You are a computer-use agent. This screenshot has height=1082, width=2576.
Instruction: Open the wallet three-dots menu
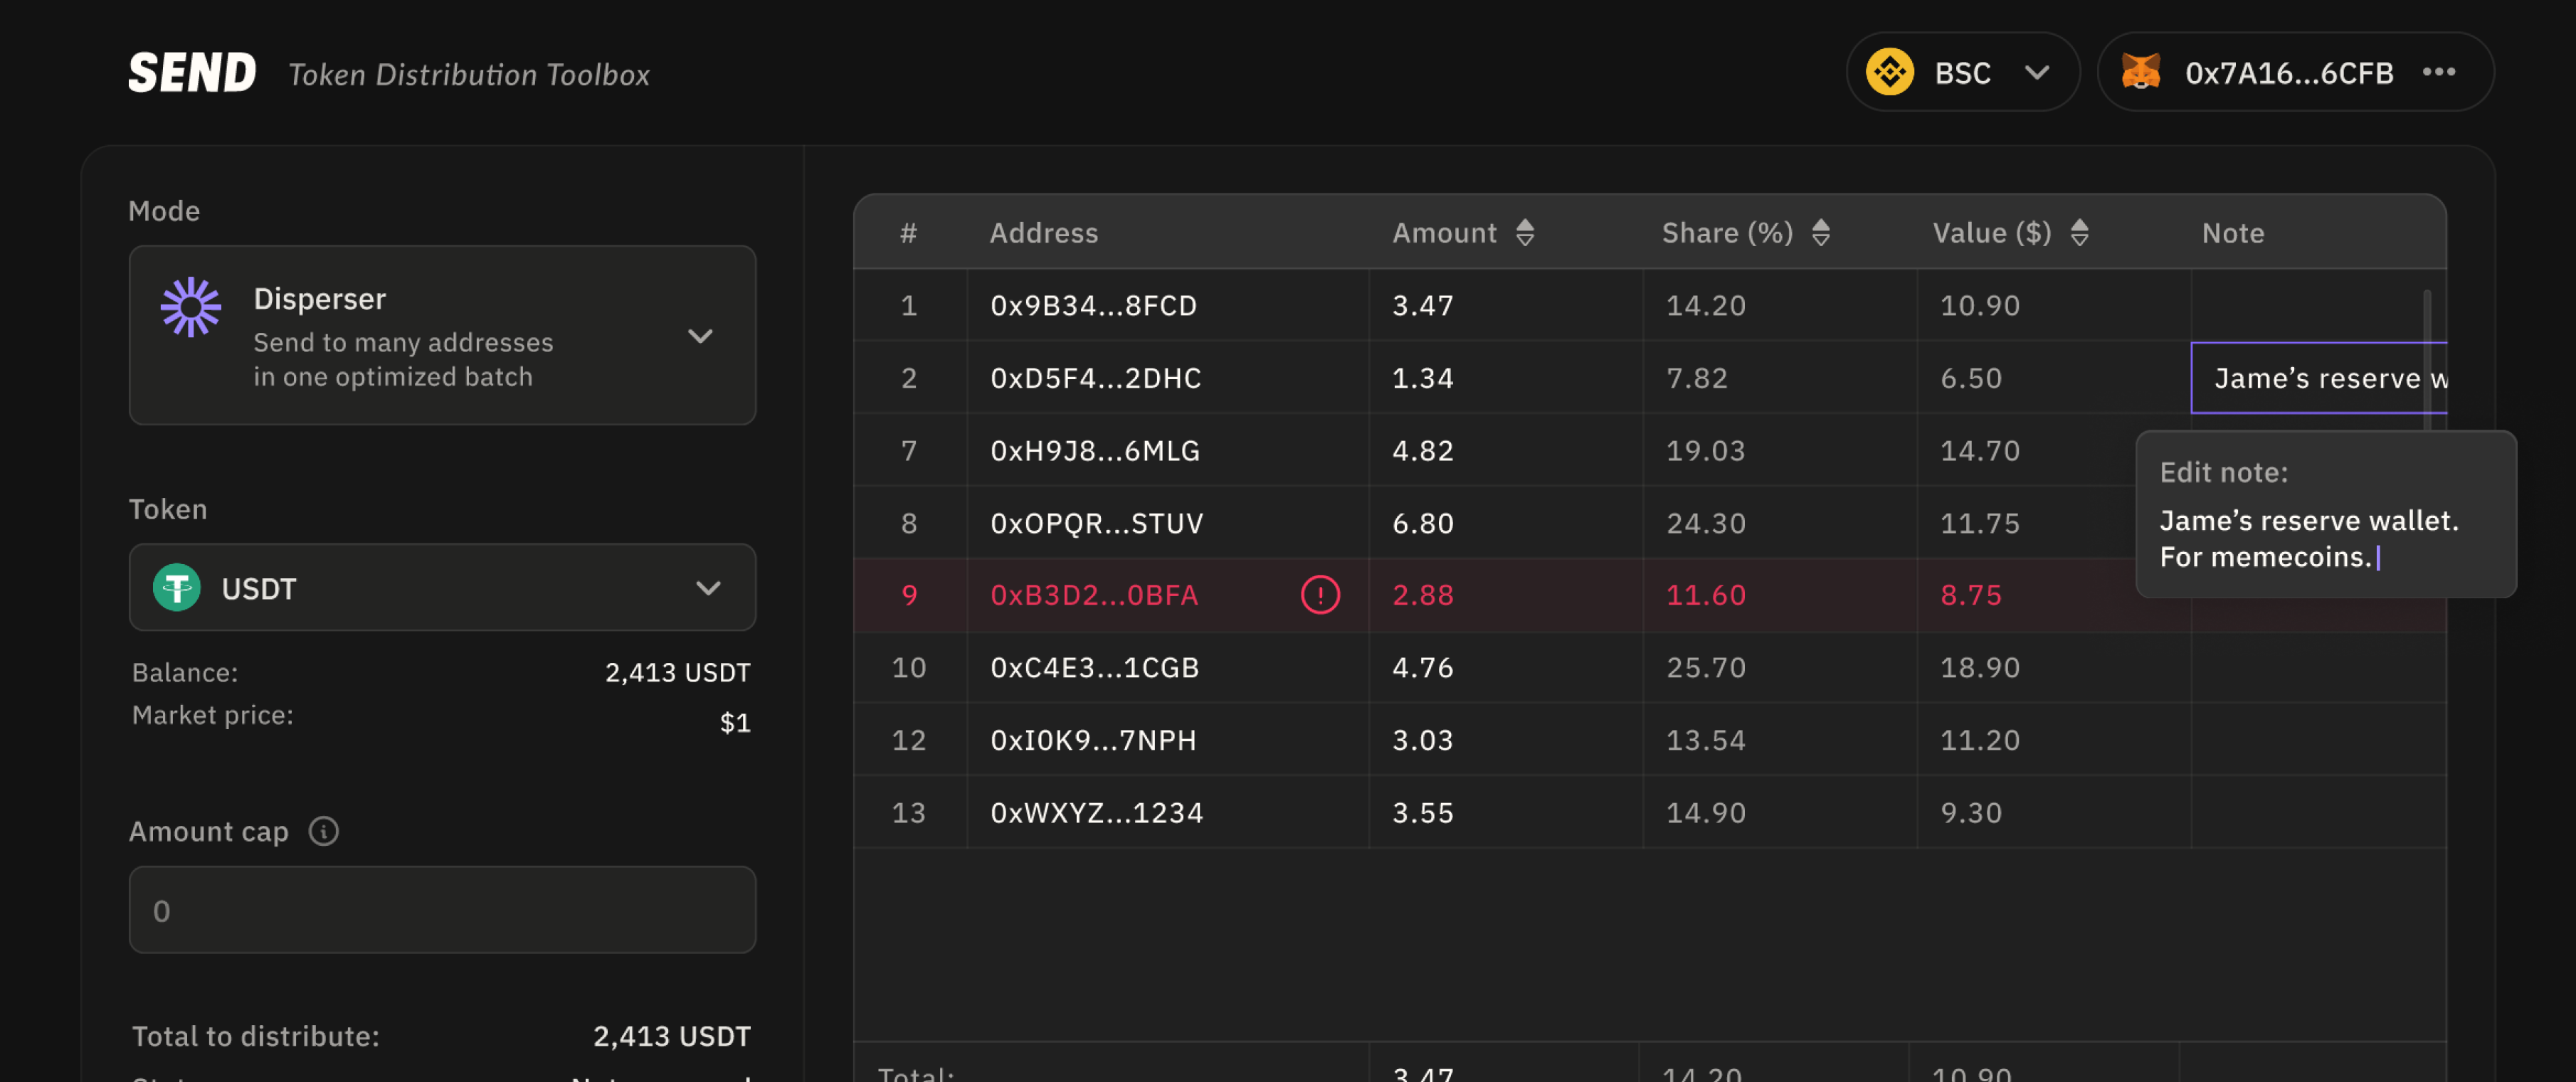click(2438, 72)
